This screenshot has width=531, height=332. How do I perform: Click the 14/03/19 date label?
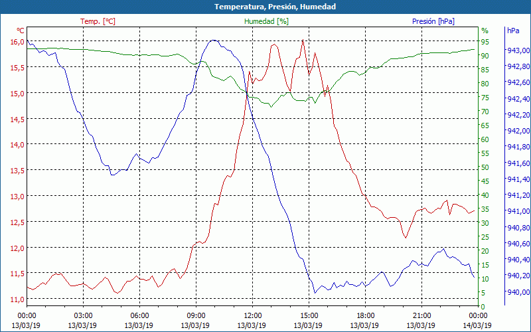pos(477,325)
